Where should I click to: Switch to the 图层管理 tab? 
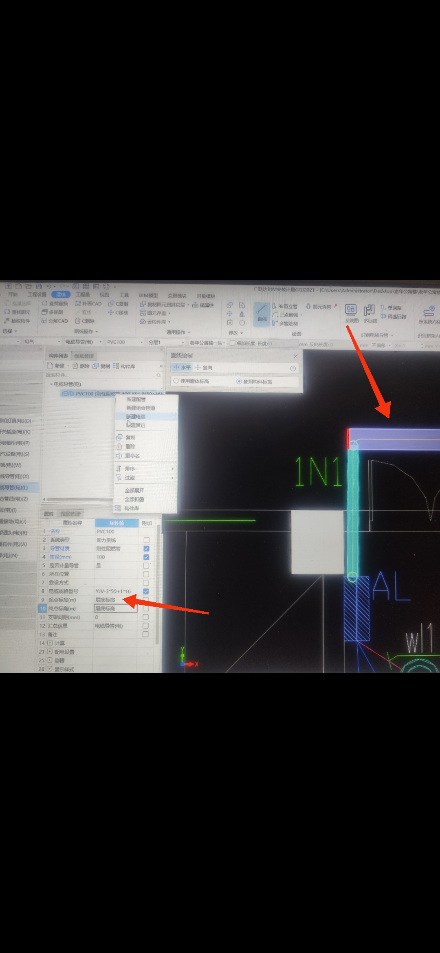coord(70,514)
